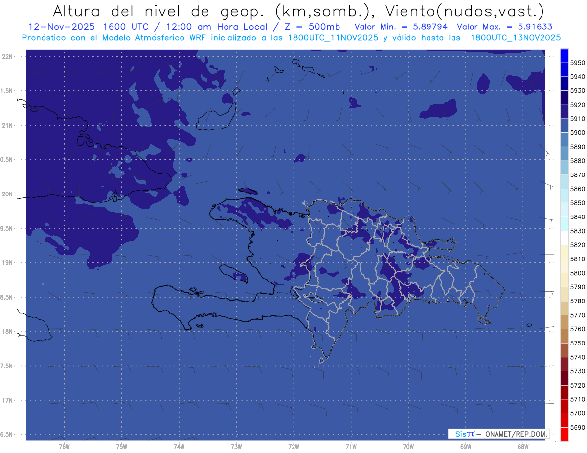
Task: Click the legend value '5790'
Action: coord(578,286)
